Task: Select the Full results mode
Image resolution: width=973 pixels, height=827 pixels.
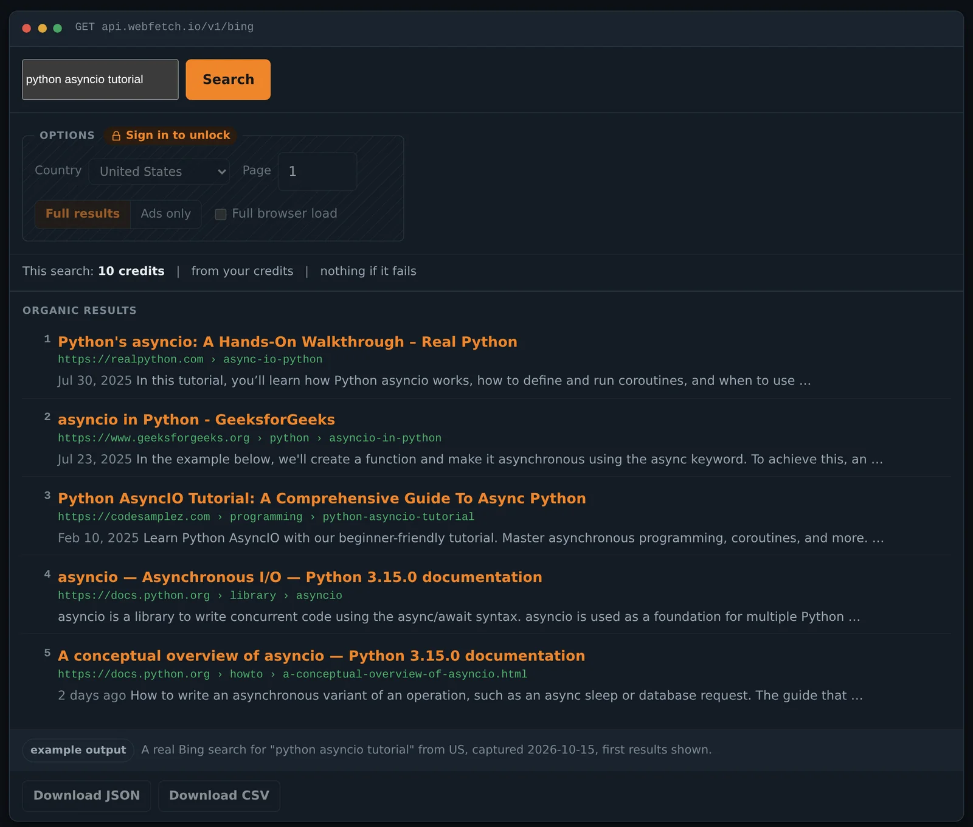Action: click(83, 214)
